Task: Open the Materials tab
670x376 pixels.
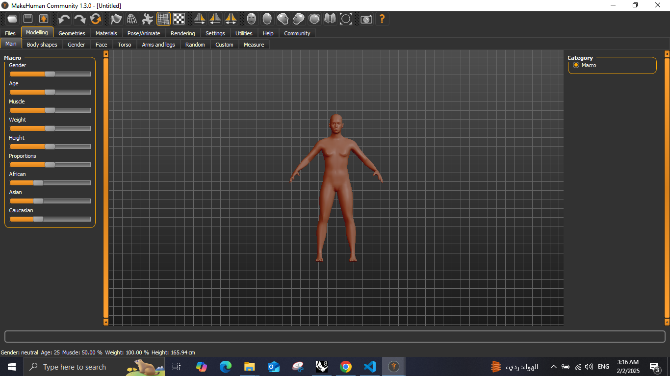Action: pyautogui.click(x=106, y=33)
